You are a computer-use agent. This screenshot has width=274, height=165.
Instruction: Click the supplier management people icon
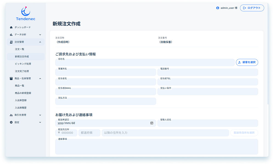[11, 115]
